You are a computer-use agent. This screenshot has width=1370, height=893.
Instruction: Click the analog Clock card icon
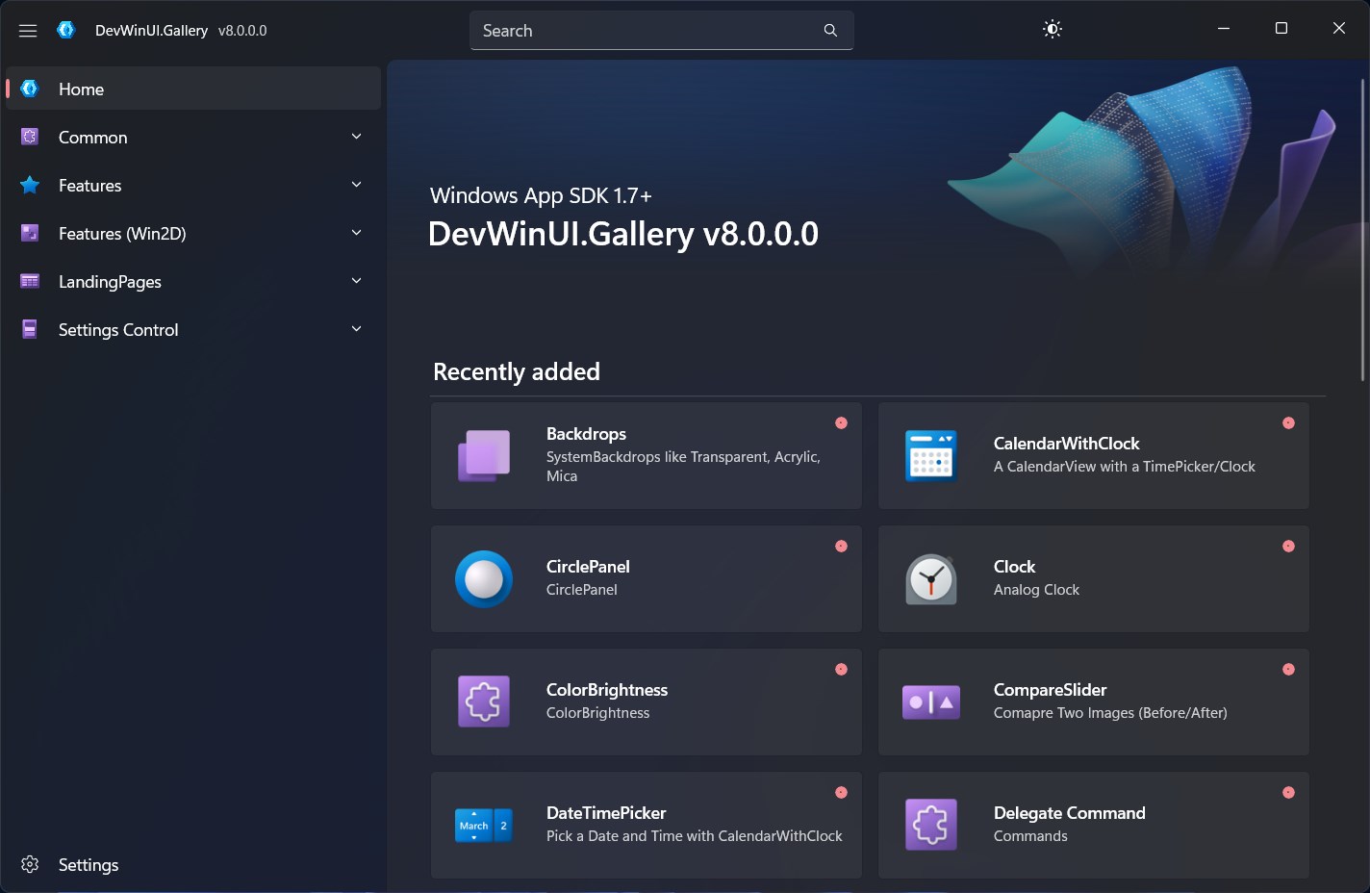pyautogui.click(x=931, y=579)
